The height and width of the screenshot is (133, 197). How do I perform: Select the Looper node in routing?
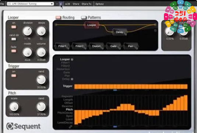[92, 25]
